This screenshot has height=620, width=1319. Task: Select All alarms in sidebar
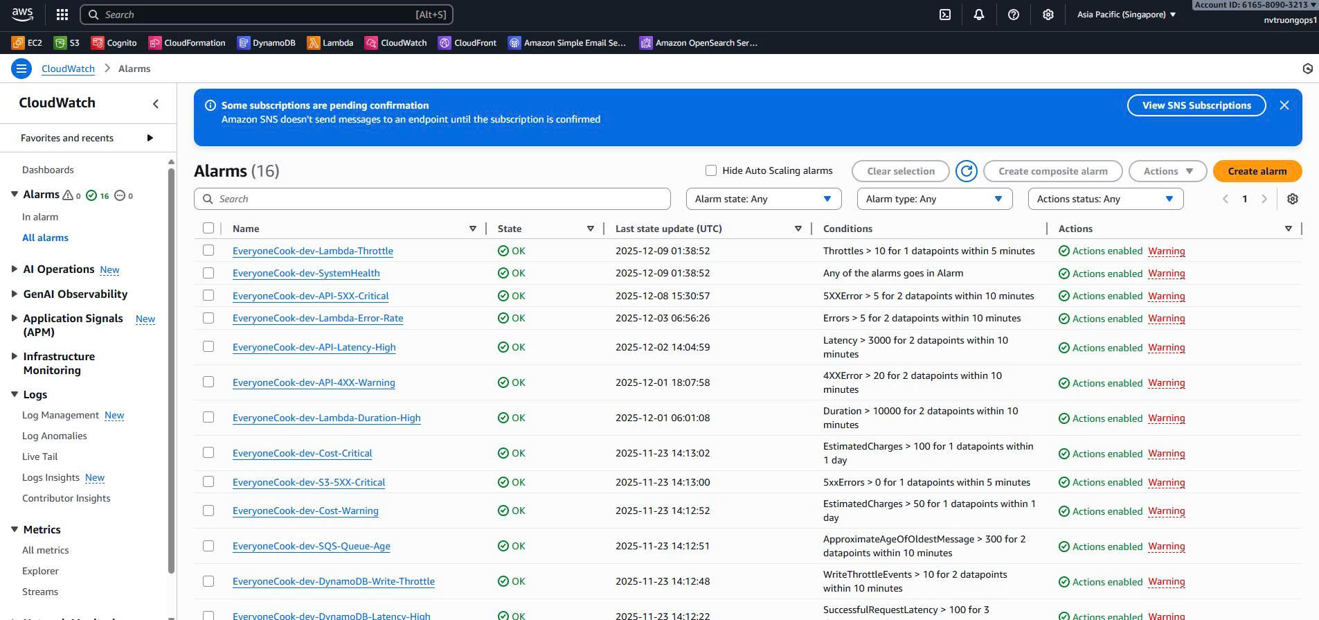[45, 238]
